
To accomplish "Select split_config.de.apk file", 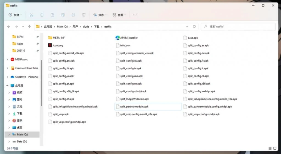I will click(x=196, y=53).
